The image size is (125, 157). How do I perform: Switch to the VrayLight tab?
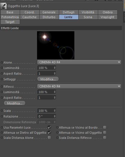(x=108, y=17)
